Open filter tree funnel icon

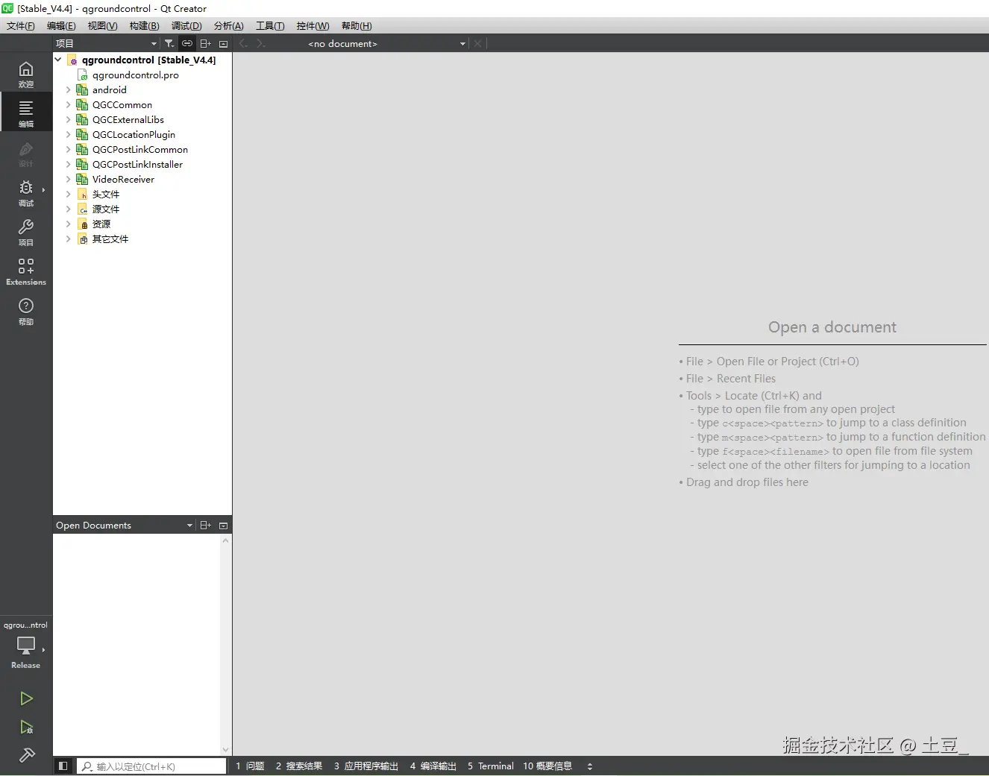[x=169, y=43]
